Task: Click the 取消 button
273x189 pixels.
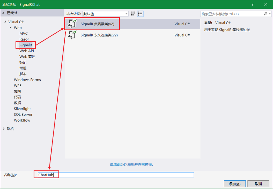Action: 258,184
